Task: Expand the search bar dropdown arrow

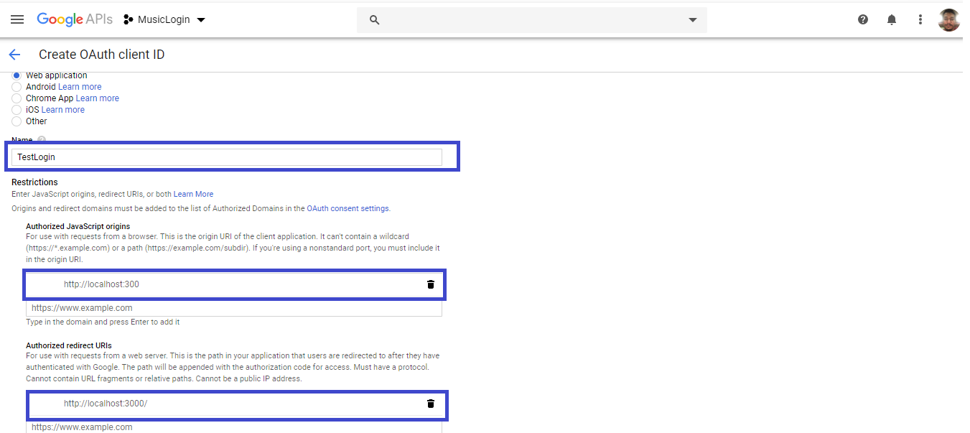Action: point(693,20)
